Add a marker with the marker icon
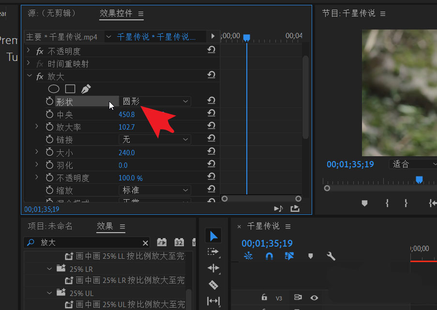The height and width of the screenshot is (310, 437). 310,256
